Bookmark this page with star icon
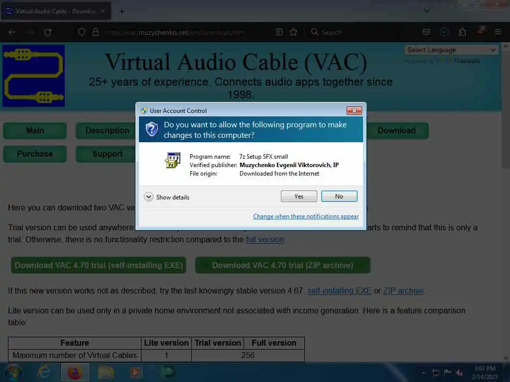Image resolution: width=510 pixels, height=382 pixels. [293, 32]
